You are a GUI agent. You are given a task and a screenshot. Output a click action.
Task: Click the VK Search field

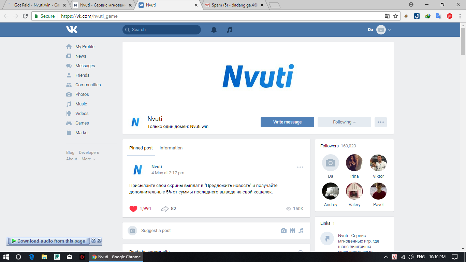click(162, 30)
